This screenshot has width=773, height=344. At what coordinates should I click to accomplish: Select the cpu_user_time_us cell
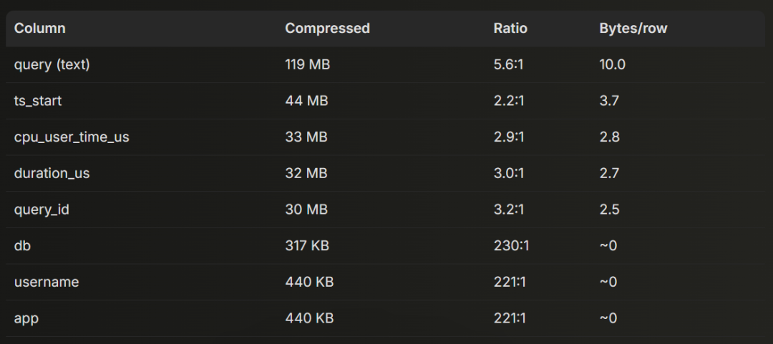tap(72, 137)
